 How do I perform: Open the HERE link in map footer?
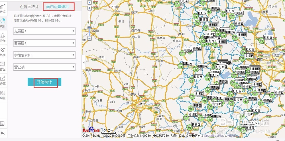[232, 136]
